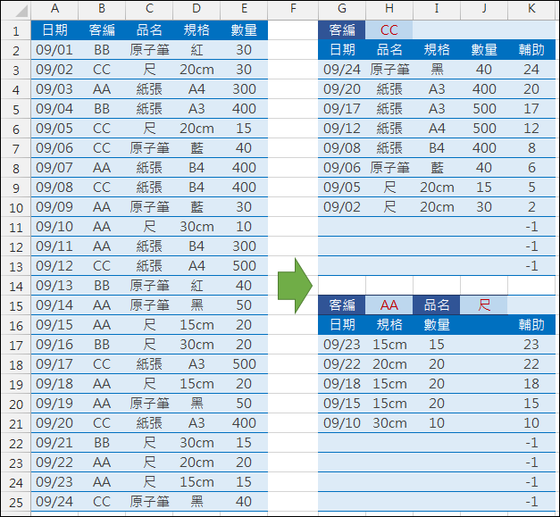Click header 輔助 in cell K2

pos(531,50)
